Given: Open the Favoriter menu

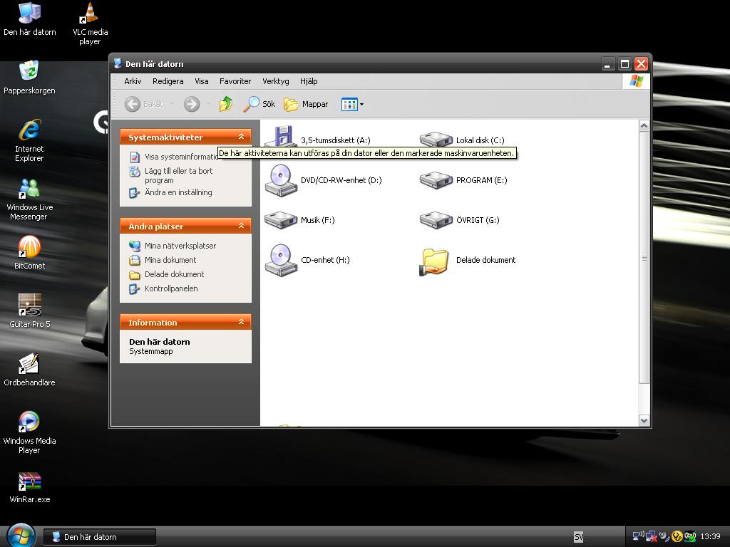Looking at the screenshot, I should 235,81.
